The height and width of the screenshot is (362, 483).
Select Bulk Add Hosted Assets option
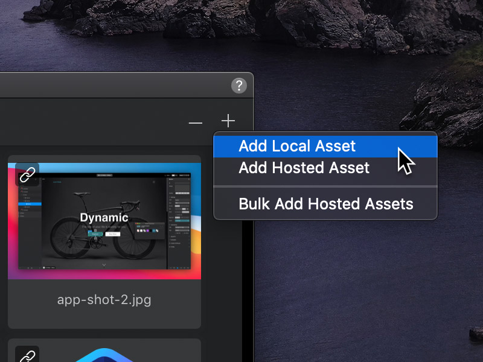pos(325,204)
